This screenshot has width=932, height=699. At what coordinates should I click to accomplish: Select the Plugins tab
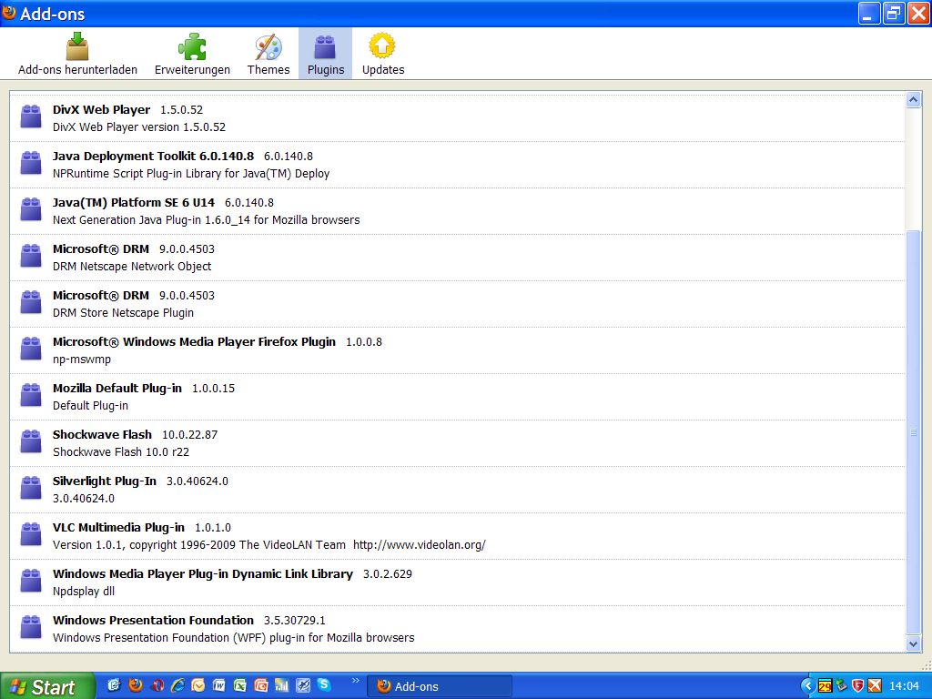[x=325, y=54]
